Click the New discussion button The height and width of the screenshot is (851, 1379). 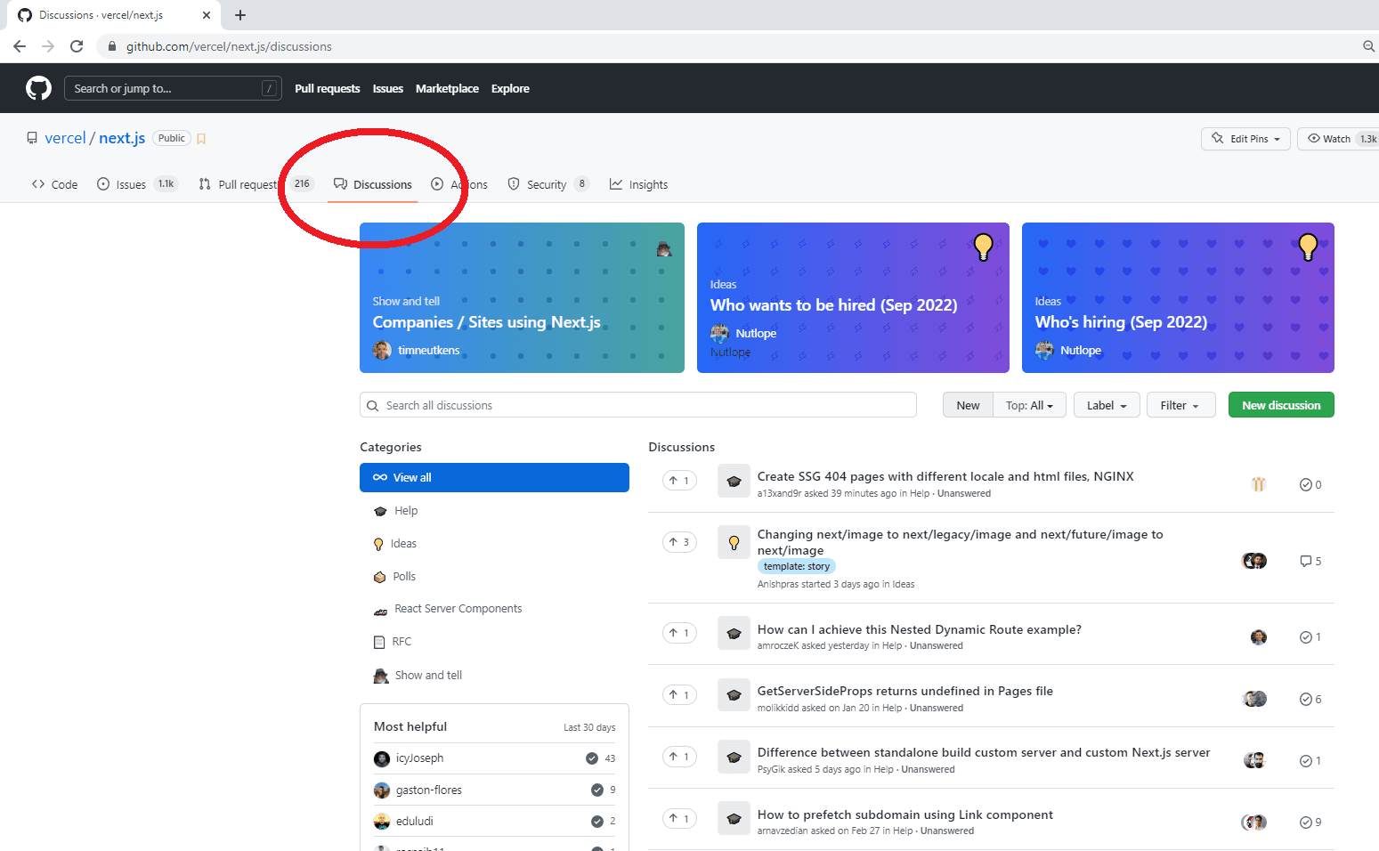[x=1280, y=404]
